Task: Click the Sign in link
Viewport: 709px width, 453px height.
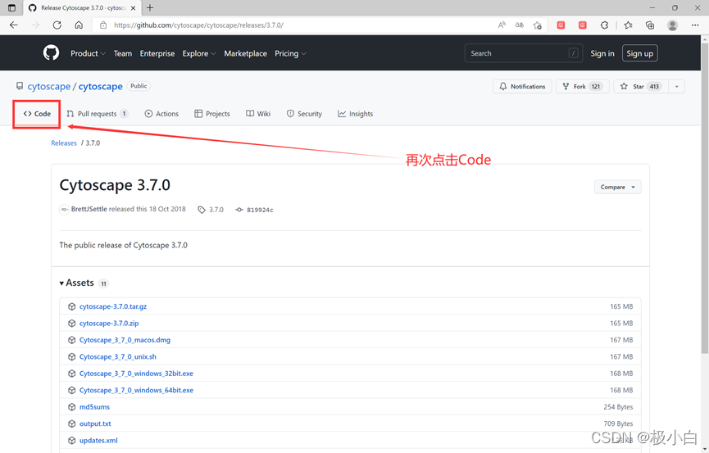Action: (602, 53)
